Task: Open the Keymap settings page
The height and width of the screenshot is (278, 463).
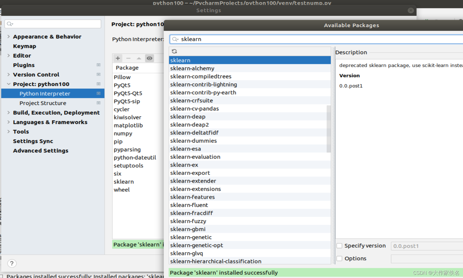Action: tap(24, 46)
